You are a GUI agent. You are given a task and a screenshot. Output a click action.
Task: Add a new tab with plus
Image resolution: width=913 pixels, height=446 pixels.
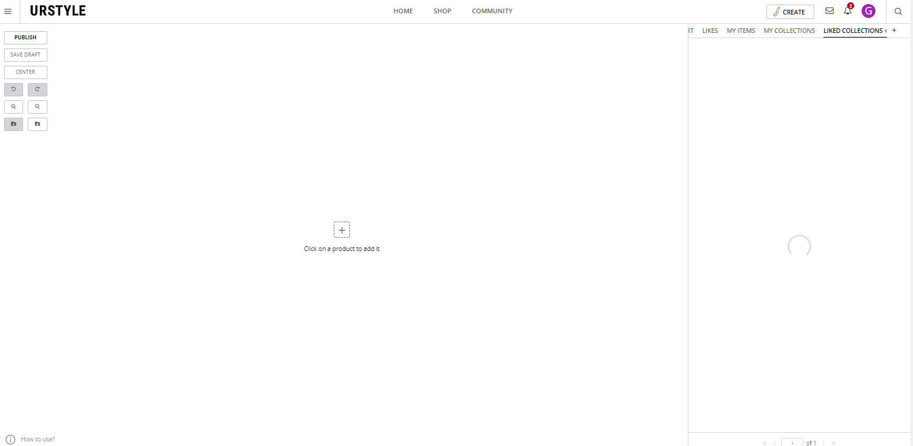(x=894, y=30)
